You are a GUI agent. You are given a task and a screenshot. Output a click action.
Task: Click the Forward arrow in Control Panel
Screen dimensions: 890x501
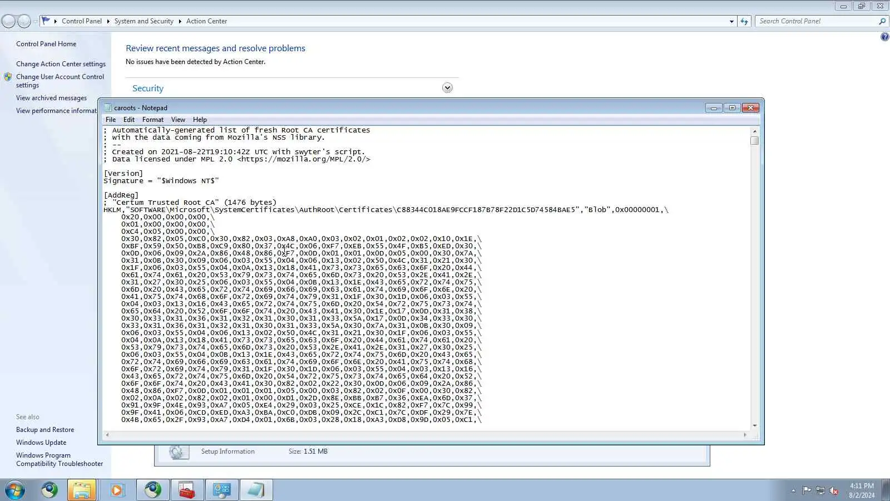point(24,21)
